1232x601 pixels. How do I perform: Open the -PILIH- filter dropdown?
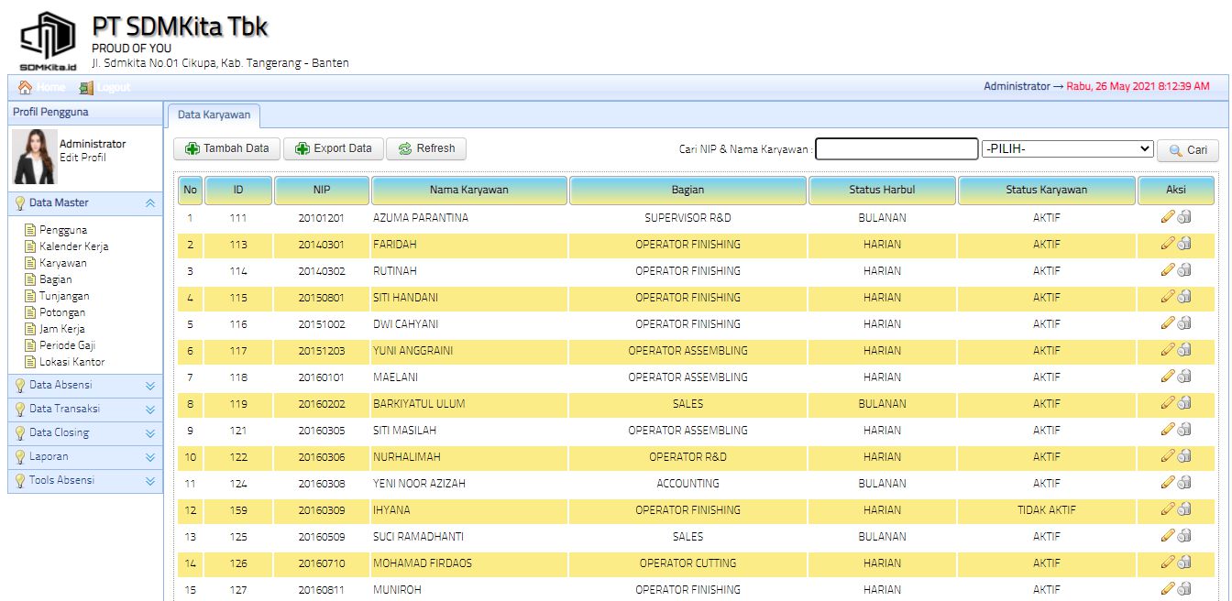pyautogui.click(x=1067, y=148)
